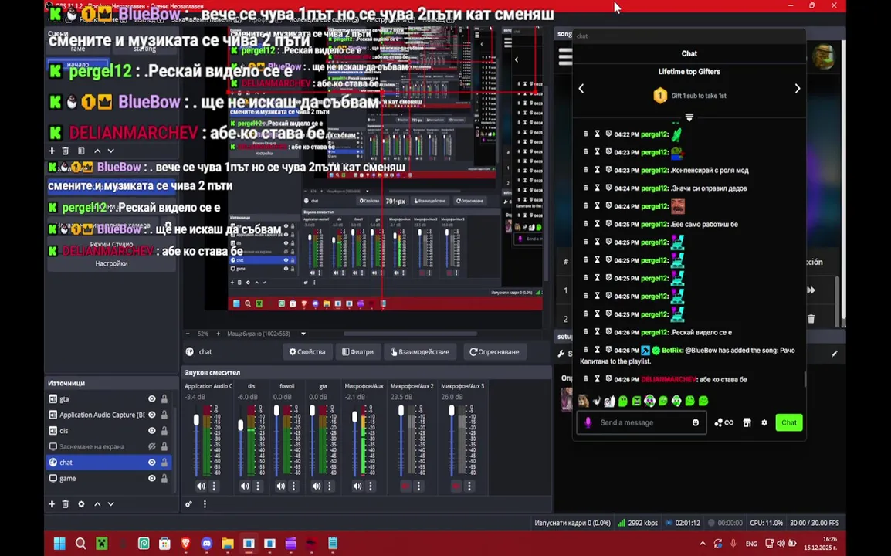Delete song row 2 with the trash icon
The width and height of the screenshot is (891, 556).
tap(811, 319)
